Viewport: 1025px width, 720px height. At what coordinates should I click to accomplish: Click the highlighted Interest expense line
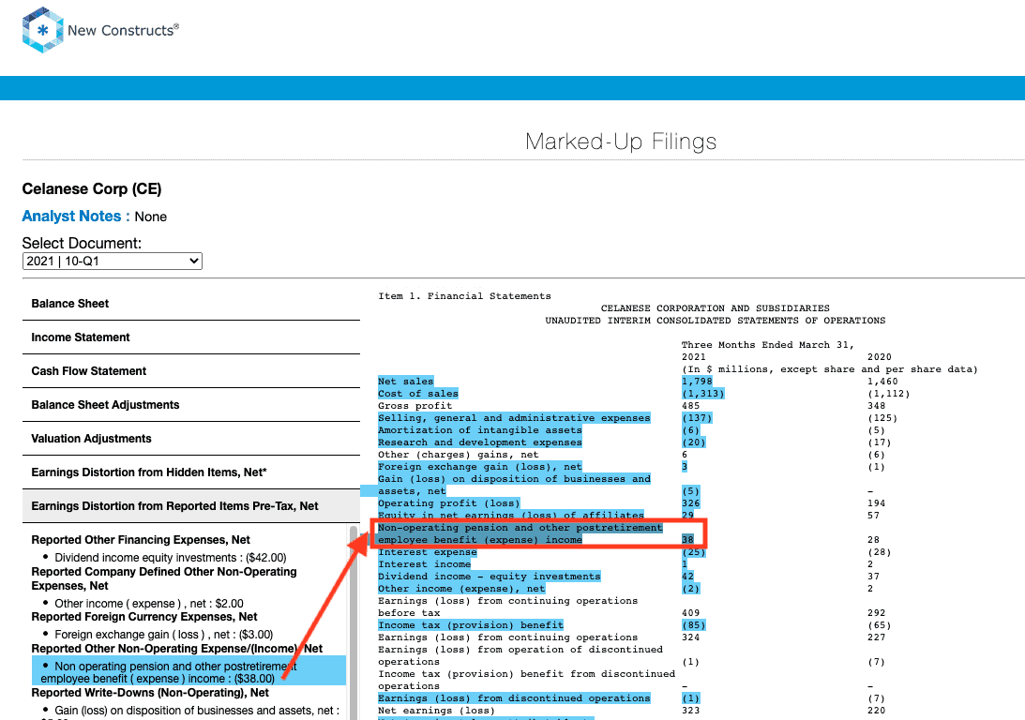(428, 553)
